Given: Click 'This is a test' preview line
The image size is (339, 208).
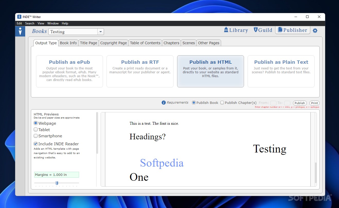Looking at the screenshot, I should pyautogui.click(x=154, y=123).
